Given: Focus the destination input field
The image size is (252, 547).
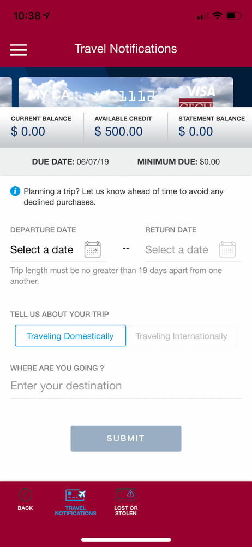Looking at the screenshot, I should 126,386.
